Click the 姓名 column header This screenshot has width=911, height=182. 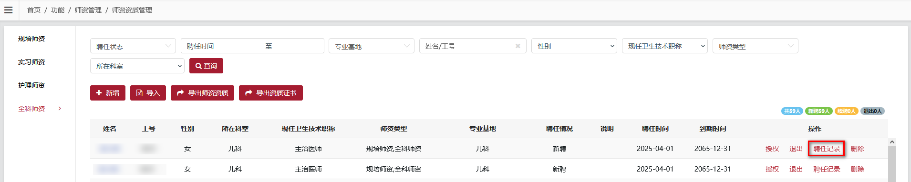(x=110, y=129)
